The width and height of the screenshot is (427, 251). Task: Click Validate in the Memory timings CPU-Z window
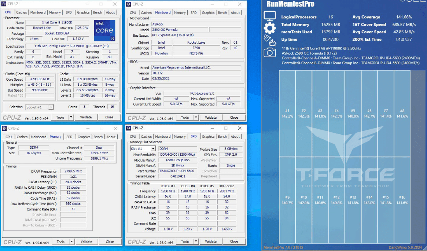pos(86,242)
